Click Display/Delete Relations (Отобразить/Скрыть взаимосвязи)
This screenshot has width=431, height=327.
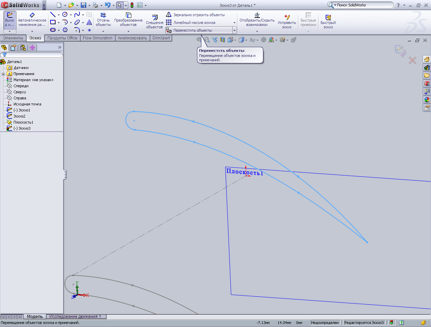[x=257, y=20]
